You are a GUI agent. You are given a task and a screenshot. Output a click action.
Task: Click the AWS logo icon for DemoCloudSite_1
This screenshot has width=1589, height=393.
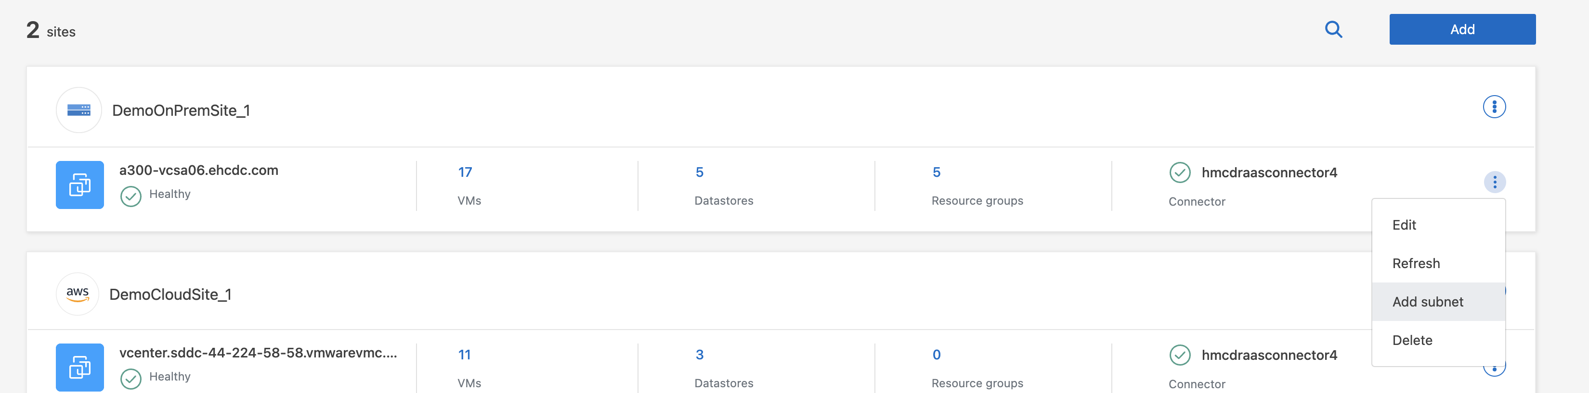click(x=78, y=294)
